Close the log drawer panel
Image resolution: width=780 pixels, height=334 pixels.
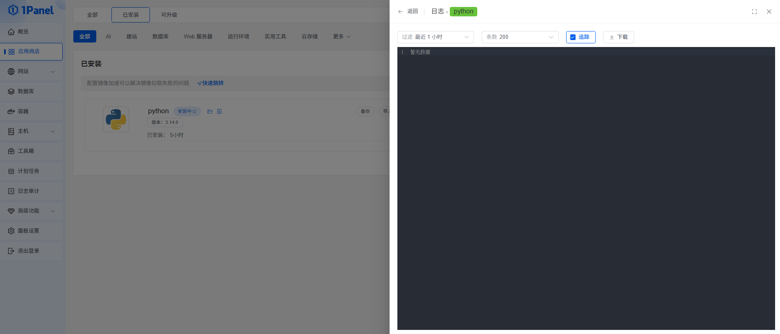[769, 12]
